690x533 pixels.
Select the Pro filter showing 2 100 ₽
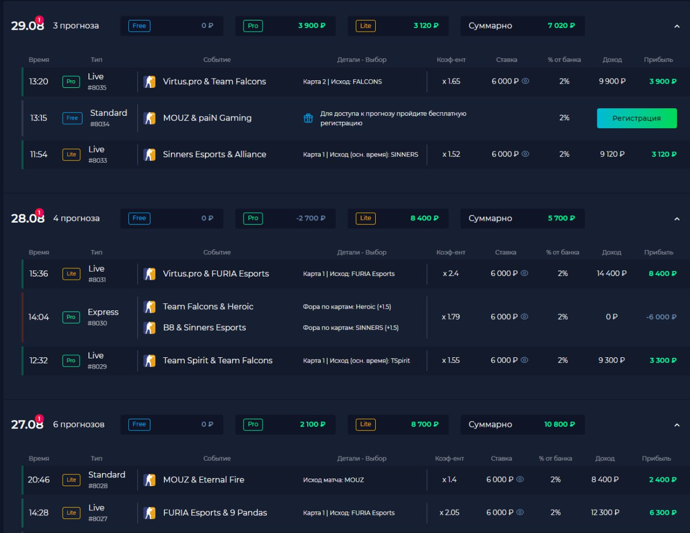pos(285,425)
